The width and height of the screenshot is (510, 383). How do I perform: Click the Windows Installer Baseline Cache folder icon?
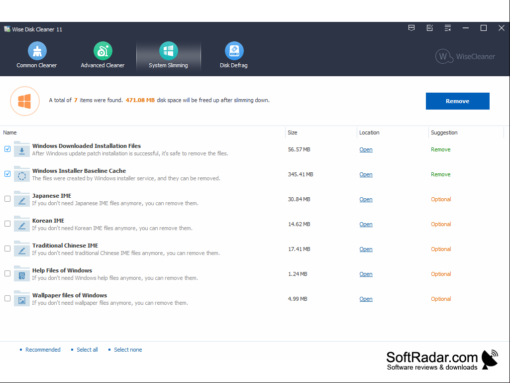[22, 174]
